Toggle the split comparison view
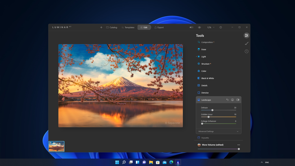 click(191, 27)
